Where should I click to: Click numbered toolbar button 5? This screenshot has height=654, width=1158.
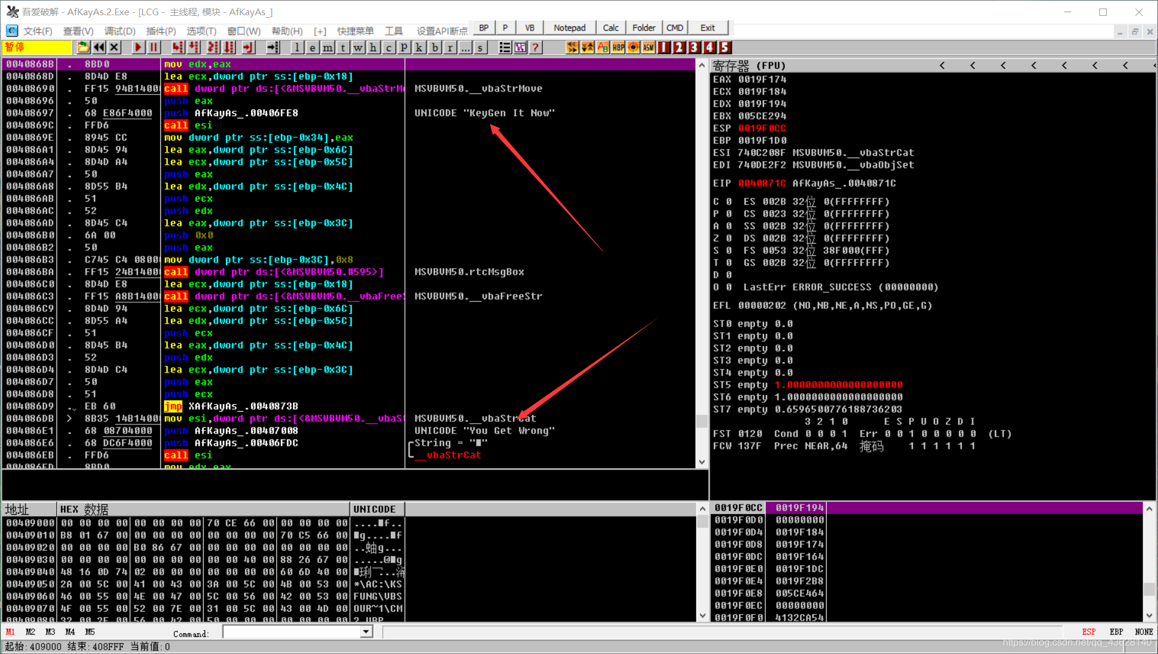(x=725, y=48)
